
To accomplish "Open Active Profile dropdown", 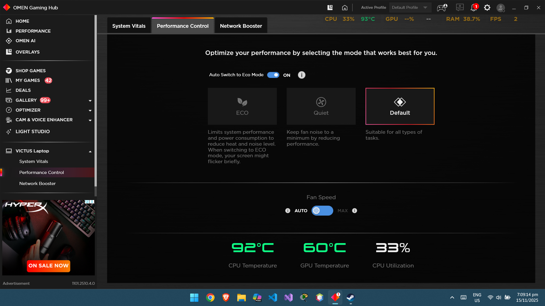I will [x=410, y=8].
